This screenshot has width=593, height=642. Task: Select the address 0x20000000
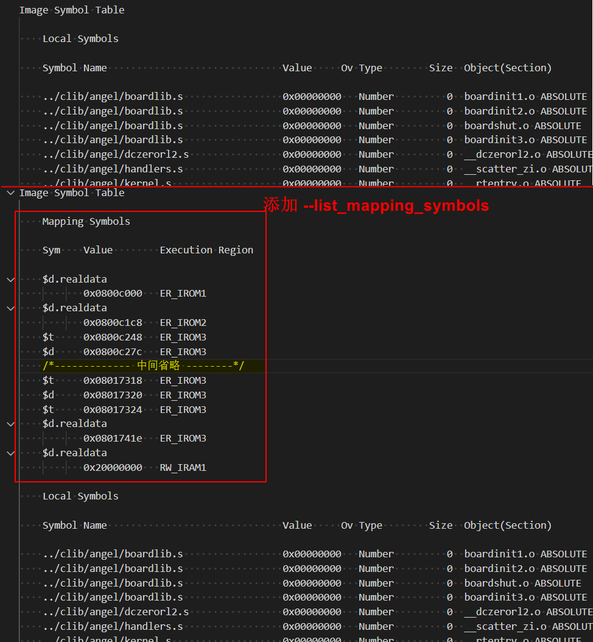(113, 468)
